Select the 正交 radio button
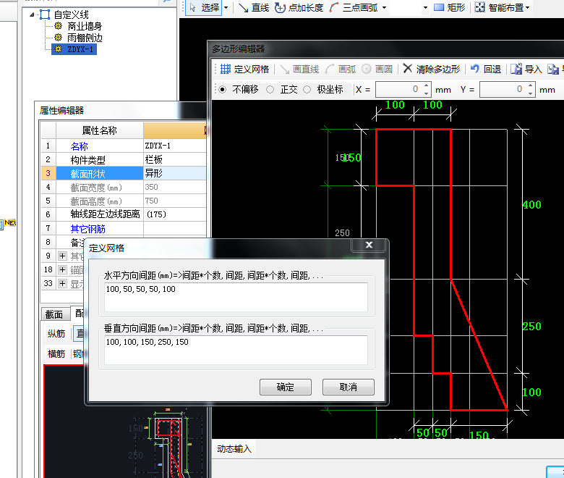564x478 pixels. [270, 89]
